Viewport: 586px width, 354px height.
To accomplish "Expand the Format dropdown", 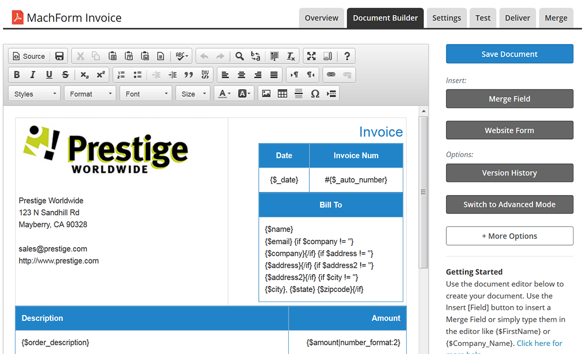I will pyautogui.click(x=90, y=93).
